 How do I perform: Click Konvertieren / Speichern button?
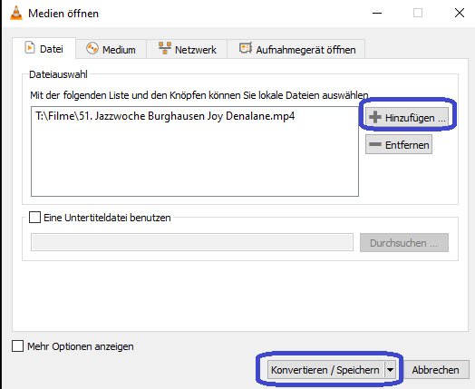coord(325,370)
